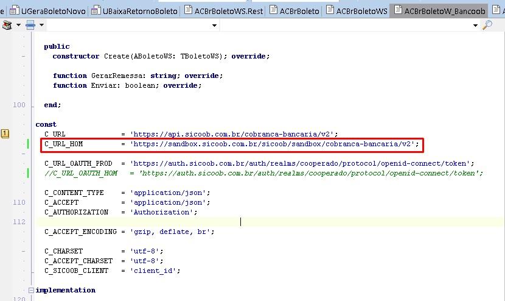Image resolution: width=505 pixels, height=301 pixels.
Task: Click the C_AUTHORIZATION constant line
Action: click(121, 212)
